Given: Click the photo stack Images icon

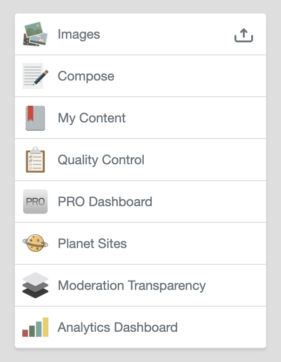Looking at the screenshot, I should point(35,34).
